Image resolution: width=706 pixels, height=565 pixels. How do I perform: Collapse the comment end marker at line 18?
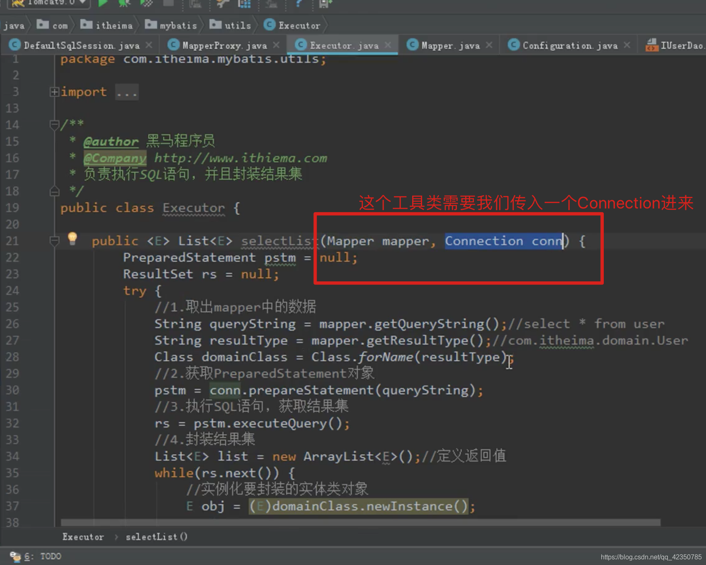click(x=54, y=191)
